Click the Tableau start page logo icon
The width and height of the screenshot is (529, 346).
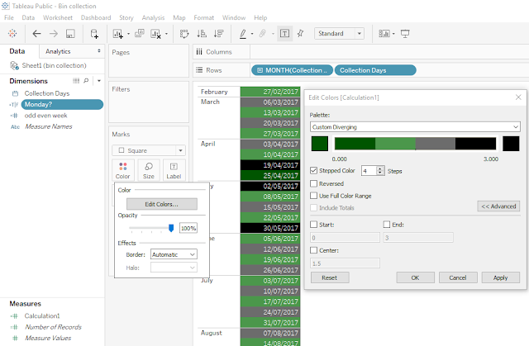(12, 33)
